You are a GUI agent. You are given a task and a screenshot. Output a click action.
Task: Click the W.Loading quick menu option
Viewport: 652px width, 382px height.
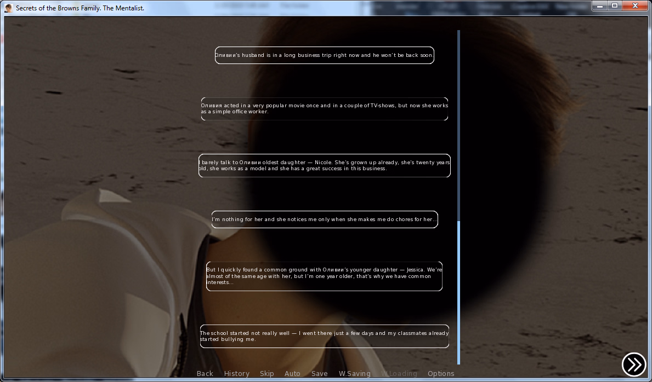click(399, 373)
